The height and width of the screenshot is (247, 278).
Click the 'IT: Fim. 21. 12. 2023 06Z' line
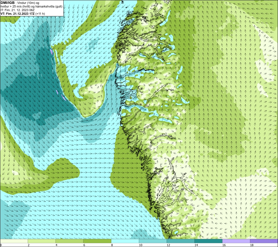(x=18, y=10)
